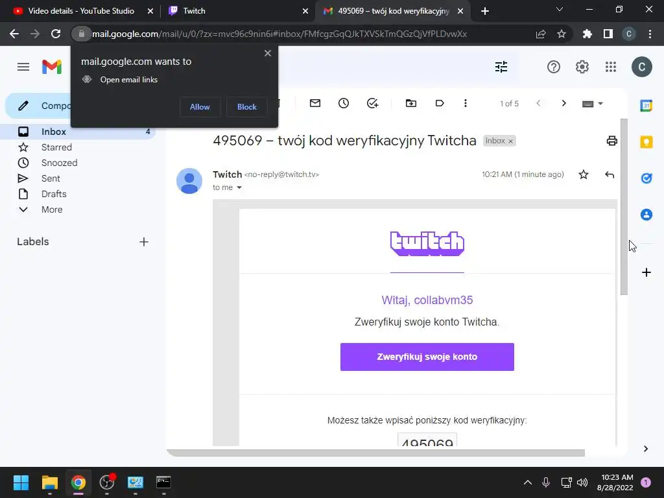The width and height of the screenshot is (664, 498).
Task: Open Gmail main menu hamburger icon
Action: point(23,67)
